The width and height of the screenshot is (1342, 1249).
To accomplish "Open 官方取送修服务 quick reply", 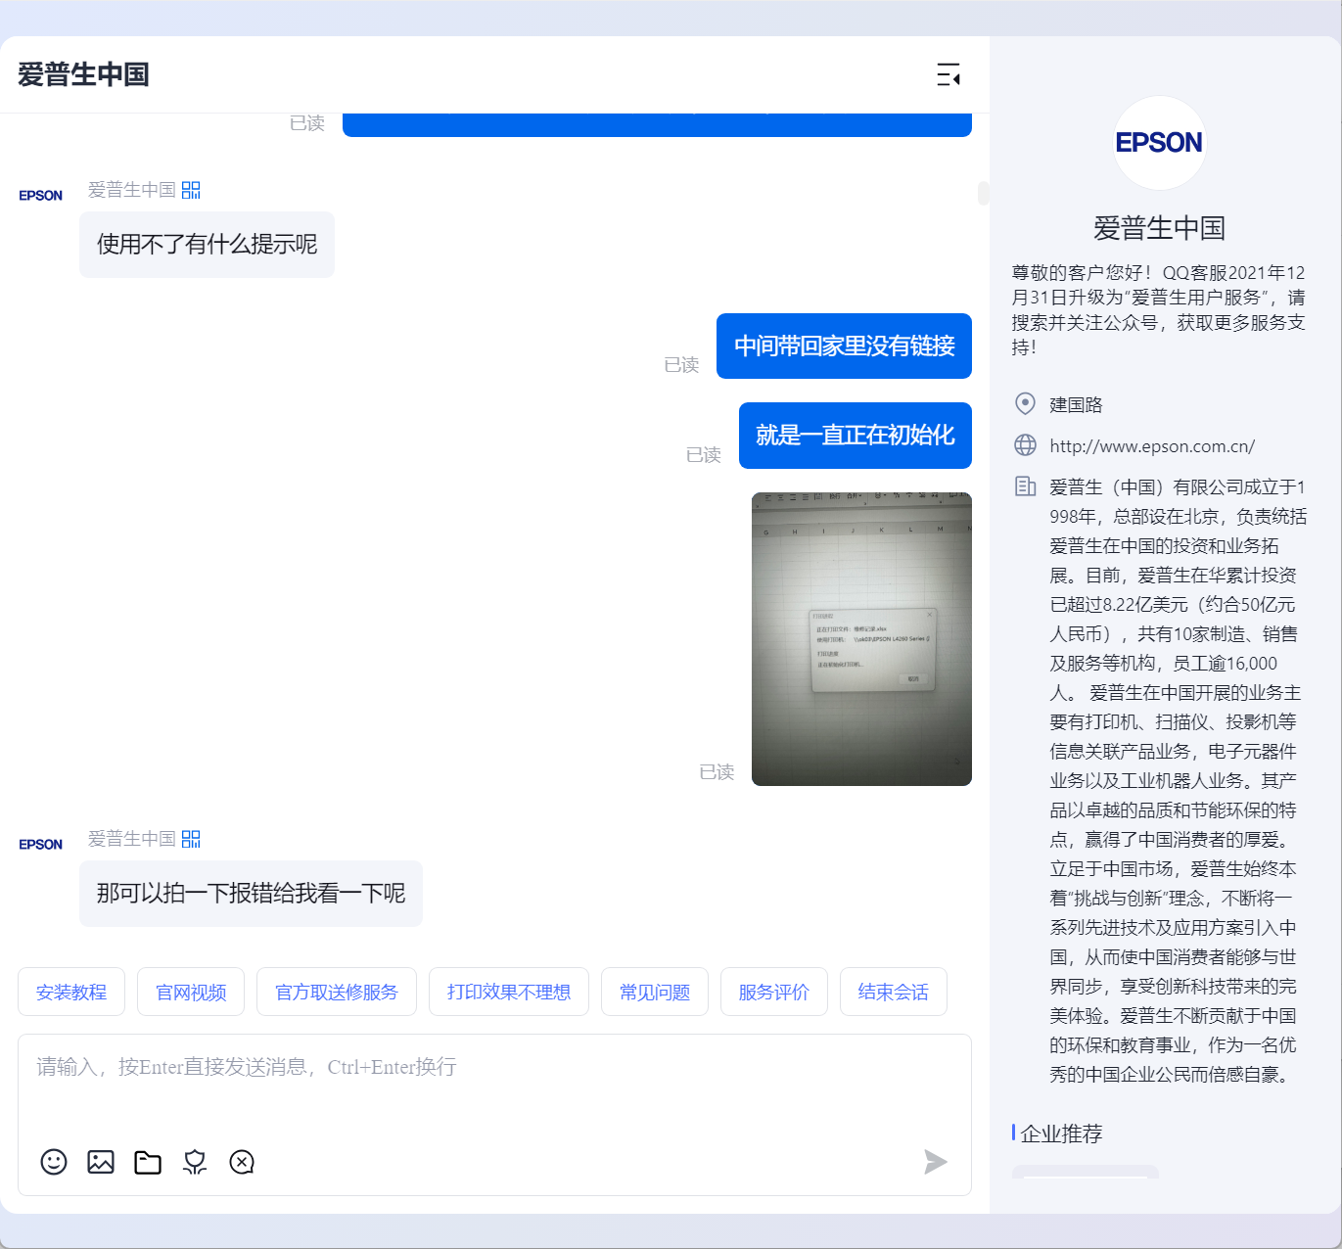I will point(337,992).
